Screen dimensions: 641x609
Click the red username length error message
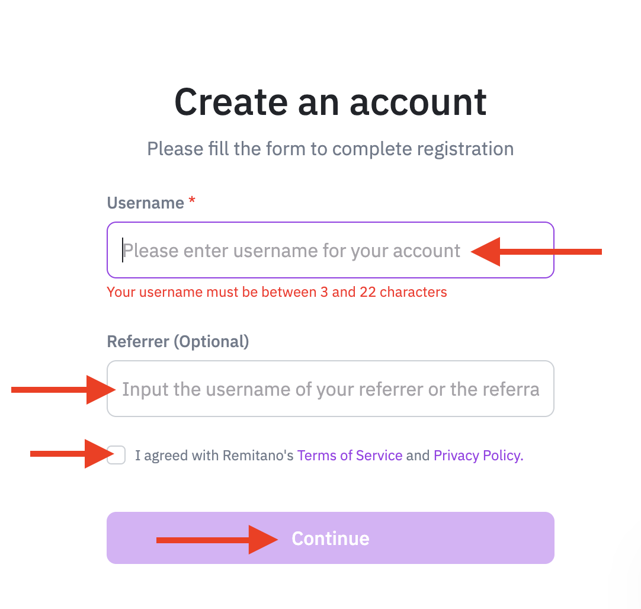click(x=277, y=292)
